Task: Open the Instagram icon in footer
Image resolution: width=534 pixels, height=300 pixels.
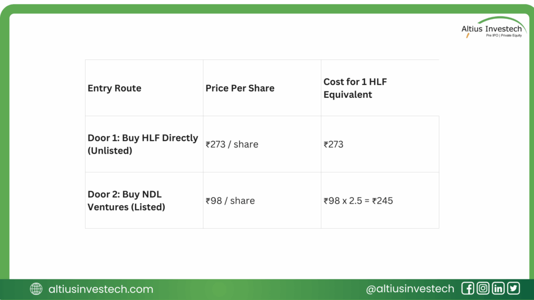Action: (x=483, y=289)
